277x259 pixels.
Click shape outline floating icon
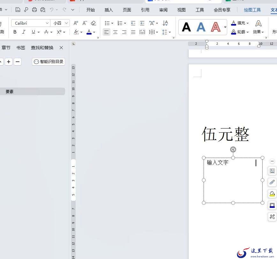(272, 205)
